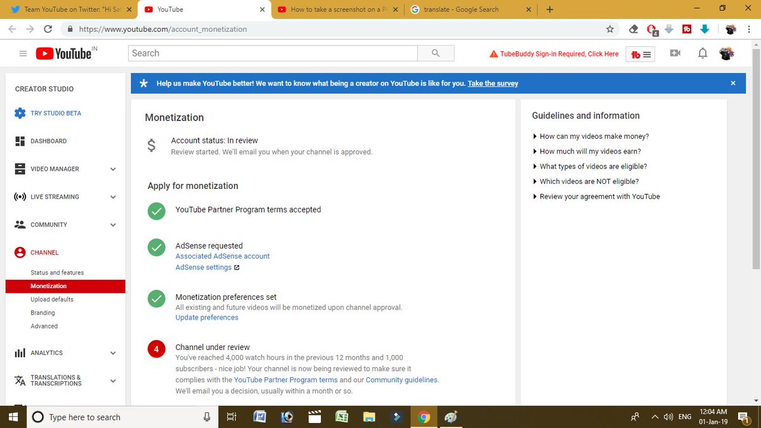The width and height of the screenshot is (761, 428).
Task: Open Excel from the taskbar
Action: tap(341, 417)
